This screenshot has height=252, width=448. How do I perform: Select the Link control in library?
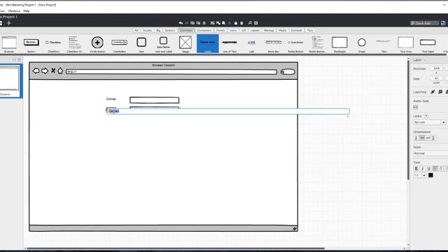pyautogui.click(x=251, y=44)
